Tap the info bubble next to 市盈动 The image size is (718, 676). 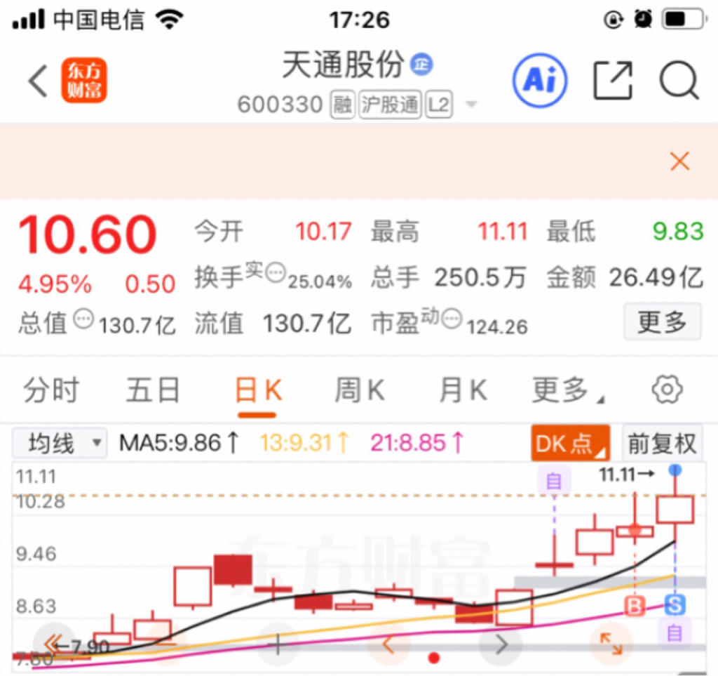452,319
